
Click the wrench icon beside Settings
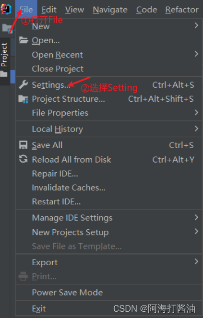(x=24, y=85)
